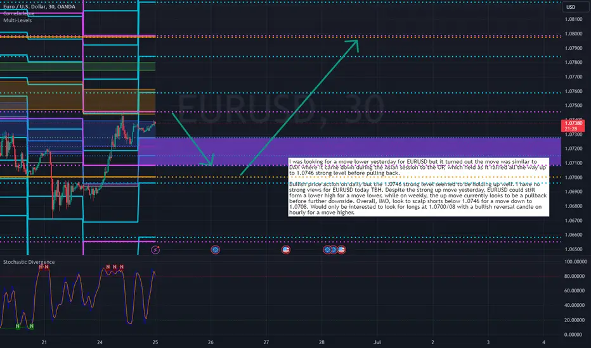Click the 1.07000 price axis label
591x348 pixels.
click(x=573, y=177)
